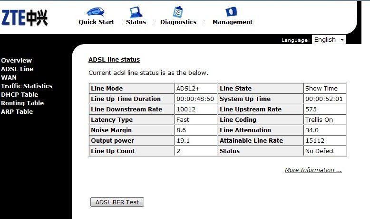Click the Quick Start mouse icon

pyautogui.click(x=96, y=11)
